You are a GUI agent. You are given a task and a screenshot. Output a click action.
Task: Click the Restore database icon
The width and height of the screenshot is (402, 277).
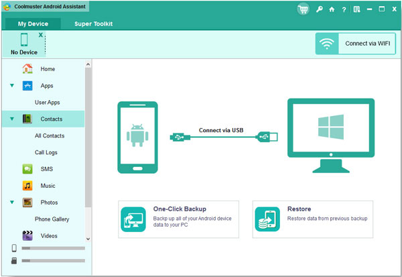pyautogui.click(x=267, y=219)
